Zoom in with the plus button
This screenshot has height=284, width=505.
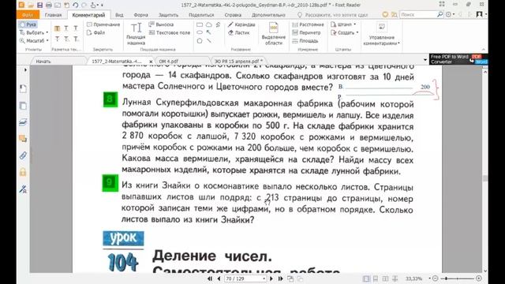coord(479,278)
